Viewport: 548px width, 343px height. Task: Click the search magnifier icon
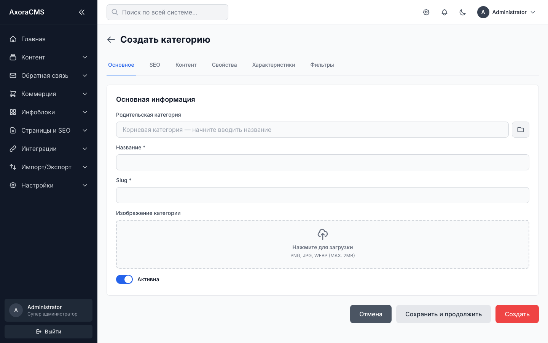pyautogui.click(x=115, y=12)
